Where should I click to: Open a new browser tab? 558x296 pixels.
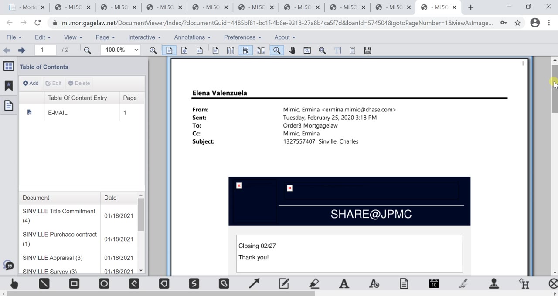pyautogui.click(x=471, y=7)
